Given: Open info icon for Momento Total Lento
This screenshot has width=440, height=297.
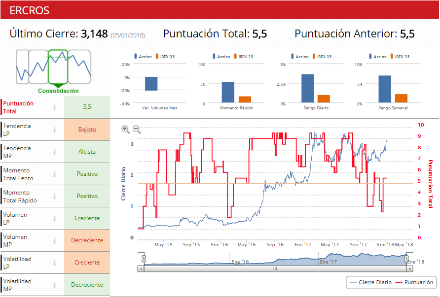Looking at the screenshot, I should [x=55, y=174].
